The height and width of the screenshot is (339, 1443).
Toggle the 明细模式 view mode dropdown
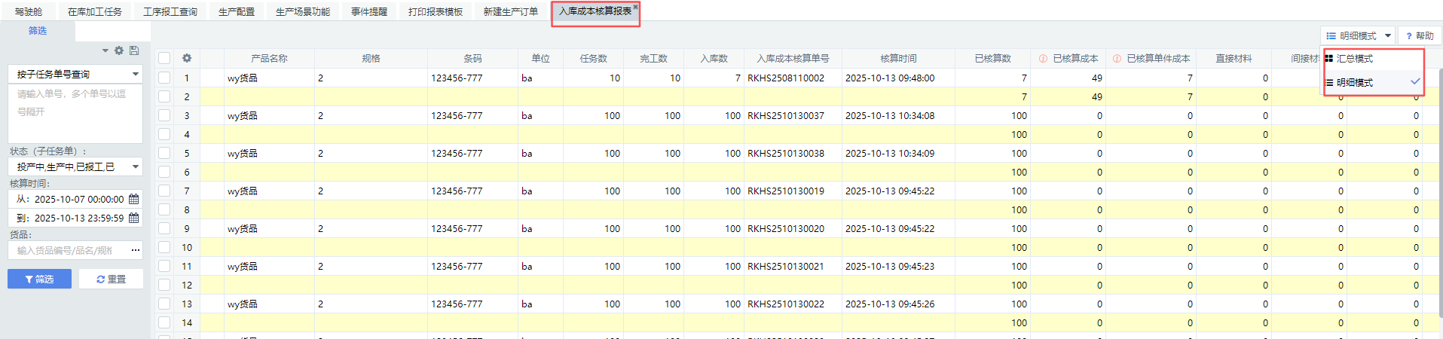(x=1358, y=35)
